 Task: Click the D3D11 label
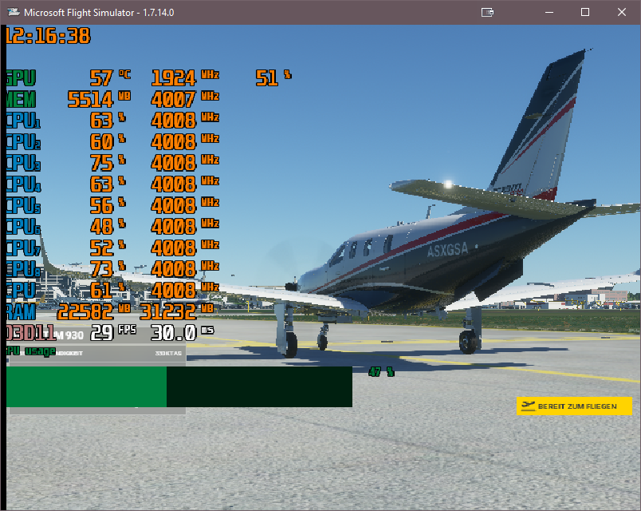click(x=30, y=332)
